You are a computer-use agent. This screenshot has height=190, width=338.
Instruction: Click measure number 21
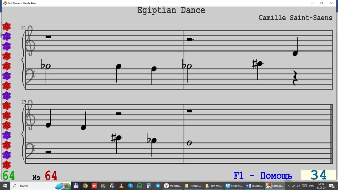tap(24, 28)
